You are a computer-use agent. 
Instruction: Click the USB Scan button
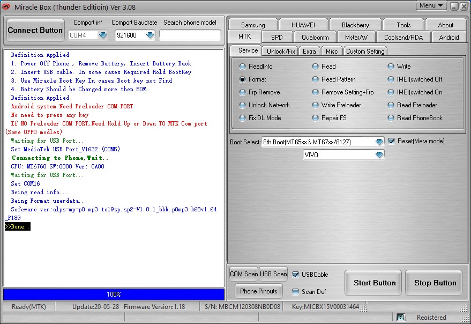tap(273, 274)
